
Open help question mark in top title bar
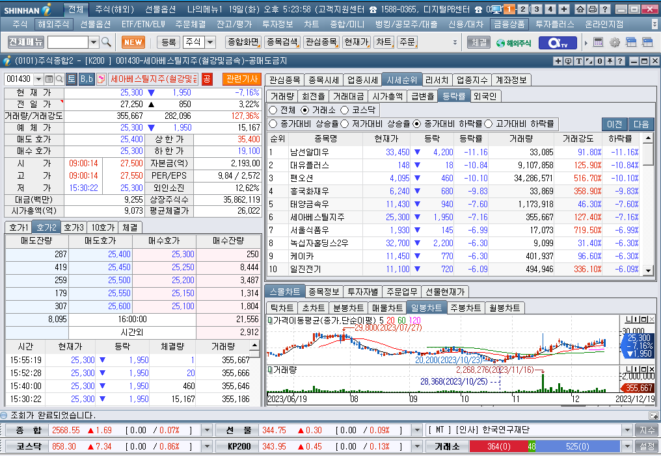coord(604,9)
